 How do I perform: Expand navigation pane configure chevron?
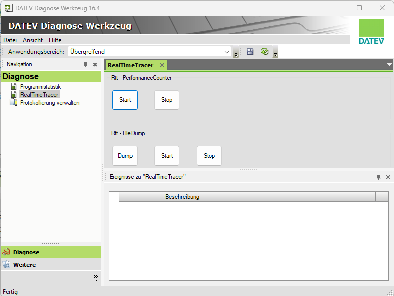96,278
